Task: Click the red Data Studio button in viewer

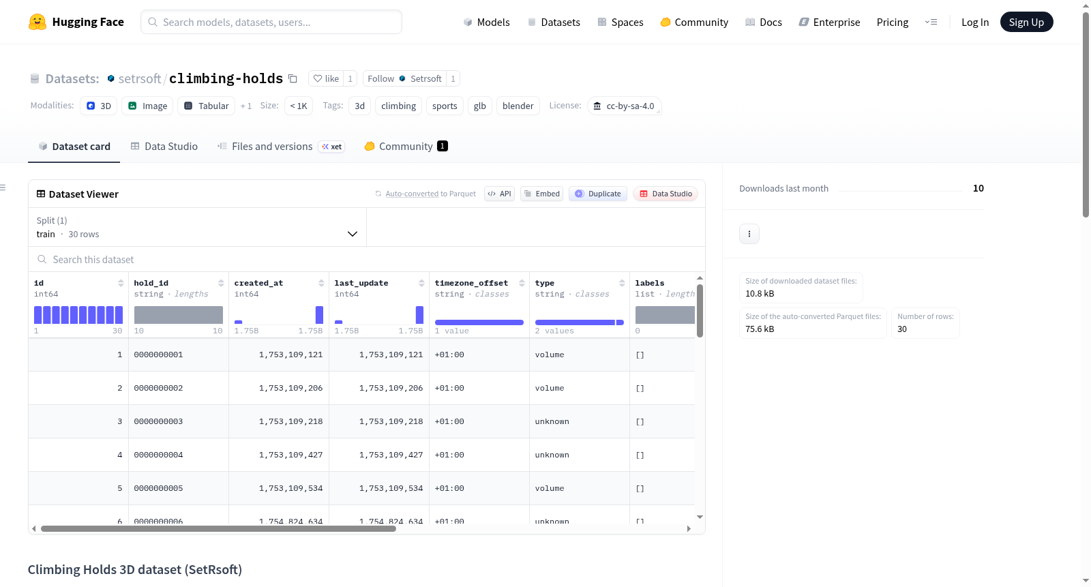Action: [666, 194]
